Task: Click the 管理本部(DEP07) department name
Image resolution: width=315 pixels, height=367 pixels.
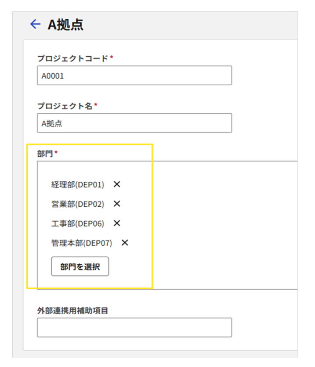Action: (x=82, y=243)
